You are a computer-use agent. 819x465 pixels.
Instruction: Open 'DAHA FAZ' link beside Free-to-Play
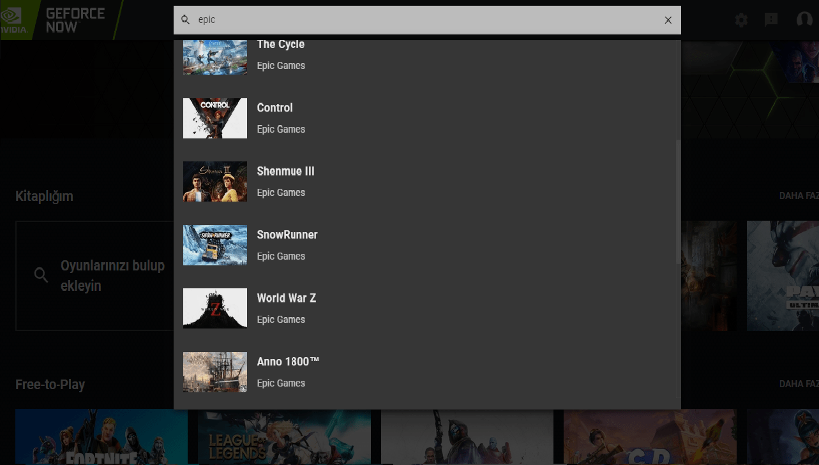point(799,384)
